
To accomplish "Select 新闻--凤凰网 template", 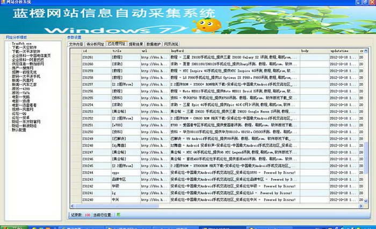I will 23,81.
